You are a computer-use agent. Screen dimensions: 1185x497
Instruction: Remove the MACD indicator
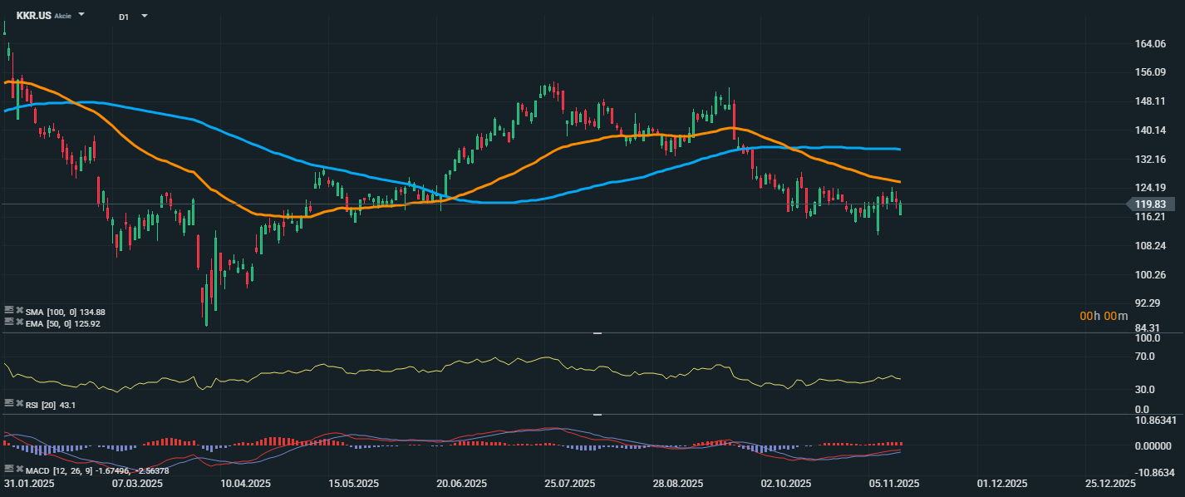click(x=19, y=470)
